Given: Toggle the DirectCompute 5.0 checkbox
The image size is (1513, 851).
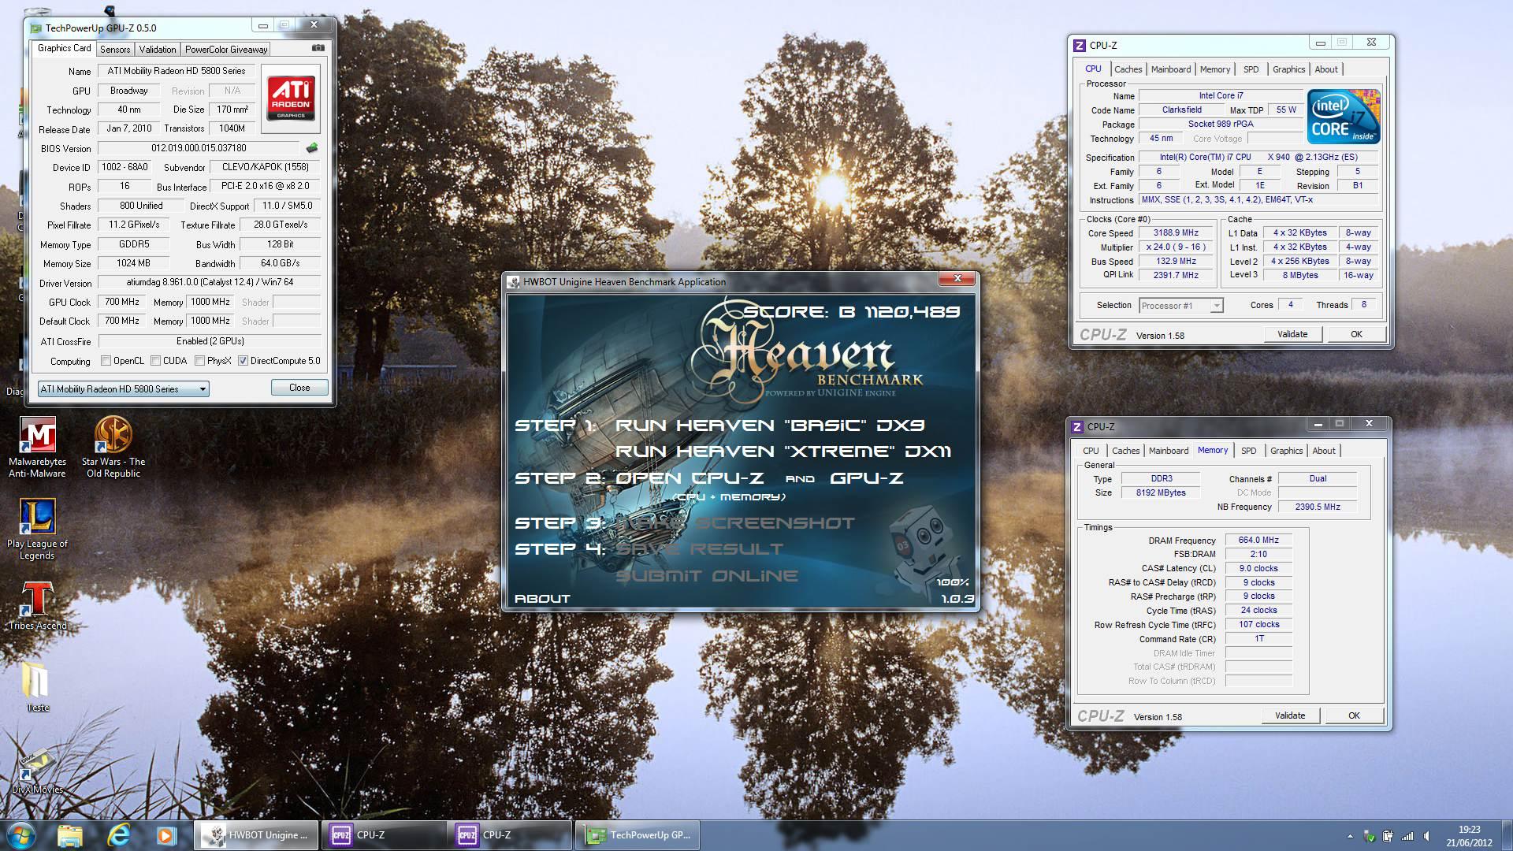Looking at the screenshot, I should coord(243,361).
